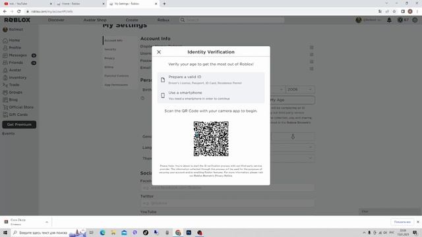The image size is (422, 237).
Task: Select the Use a smartphone row
Action: click(211, 95)
